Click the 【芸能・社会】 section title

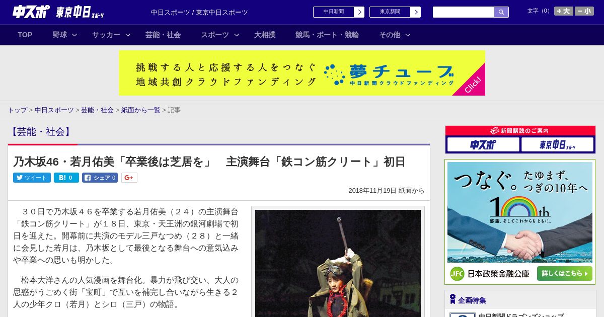coord(41,132)
